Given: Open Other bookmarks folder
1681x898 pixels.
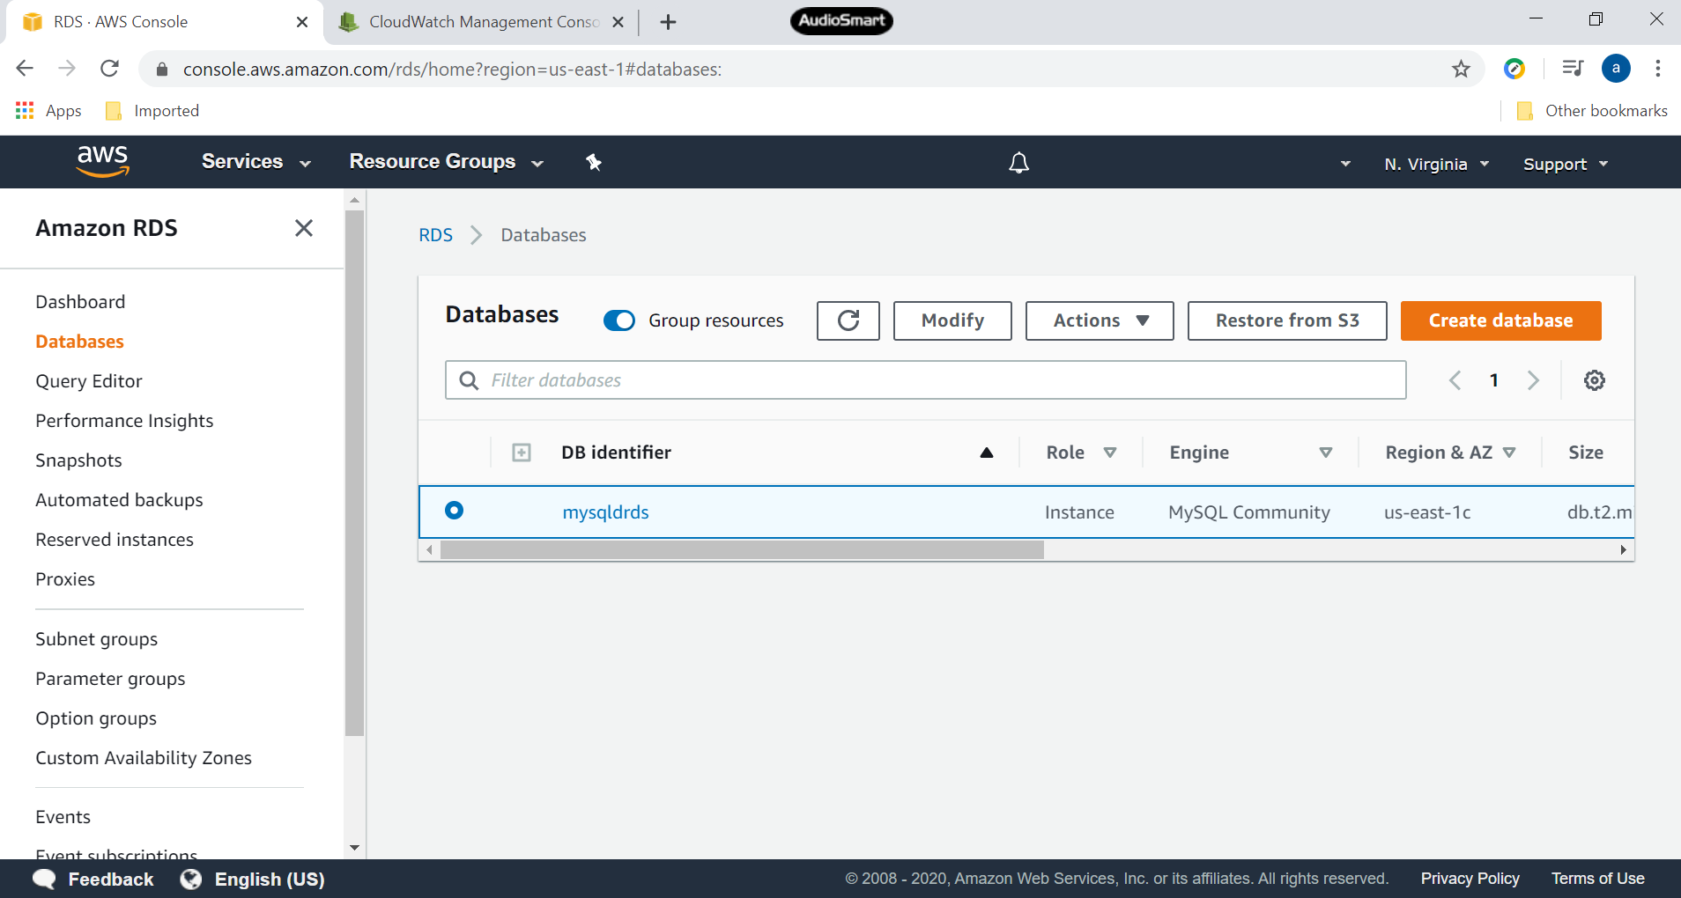Looking at the screenshot, I should click(x=1591, y=111).
